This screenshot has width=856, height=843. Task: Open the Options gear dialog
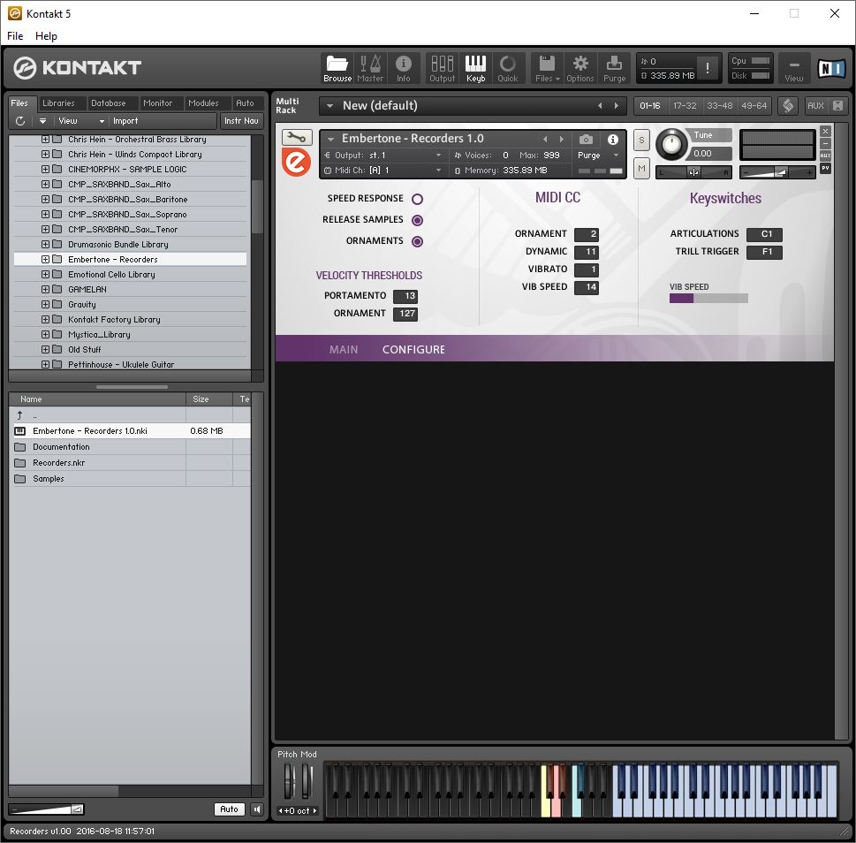tap(580, 68)
